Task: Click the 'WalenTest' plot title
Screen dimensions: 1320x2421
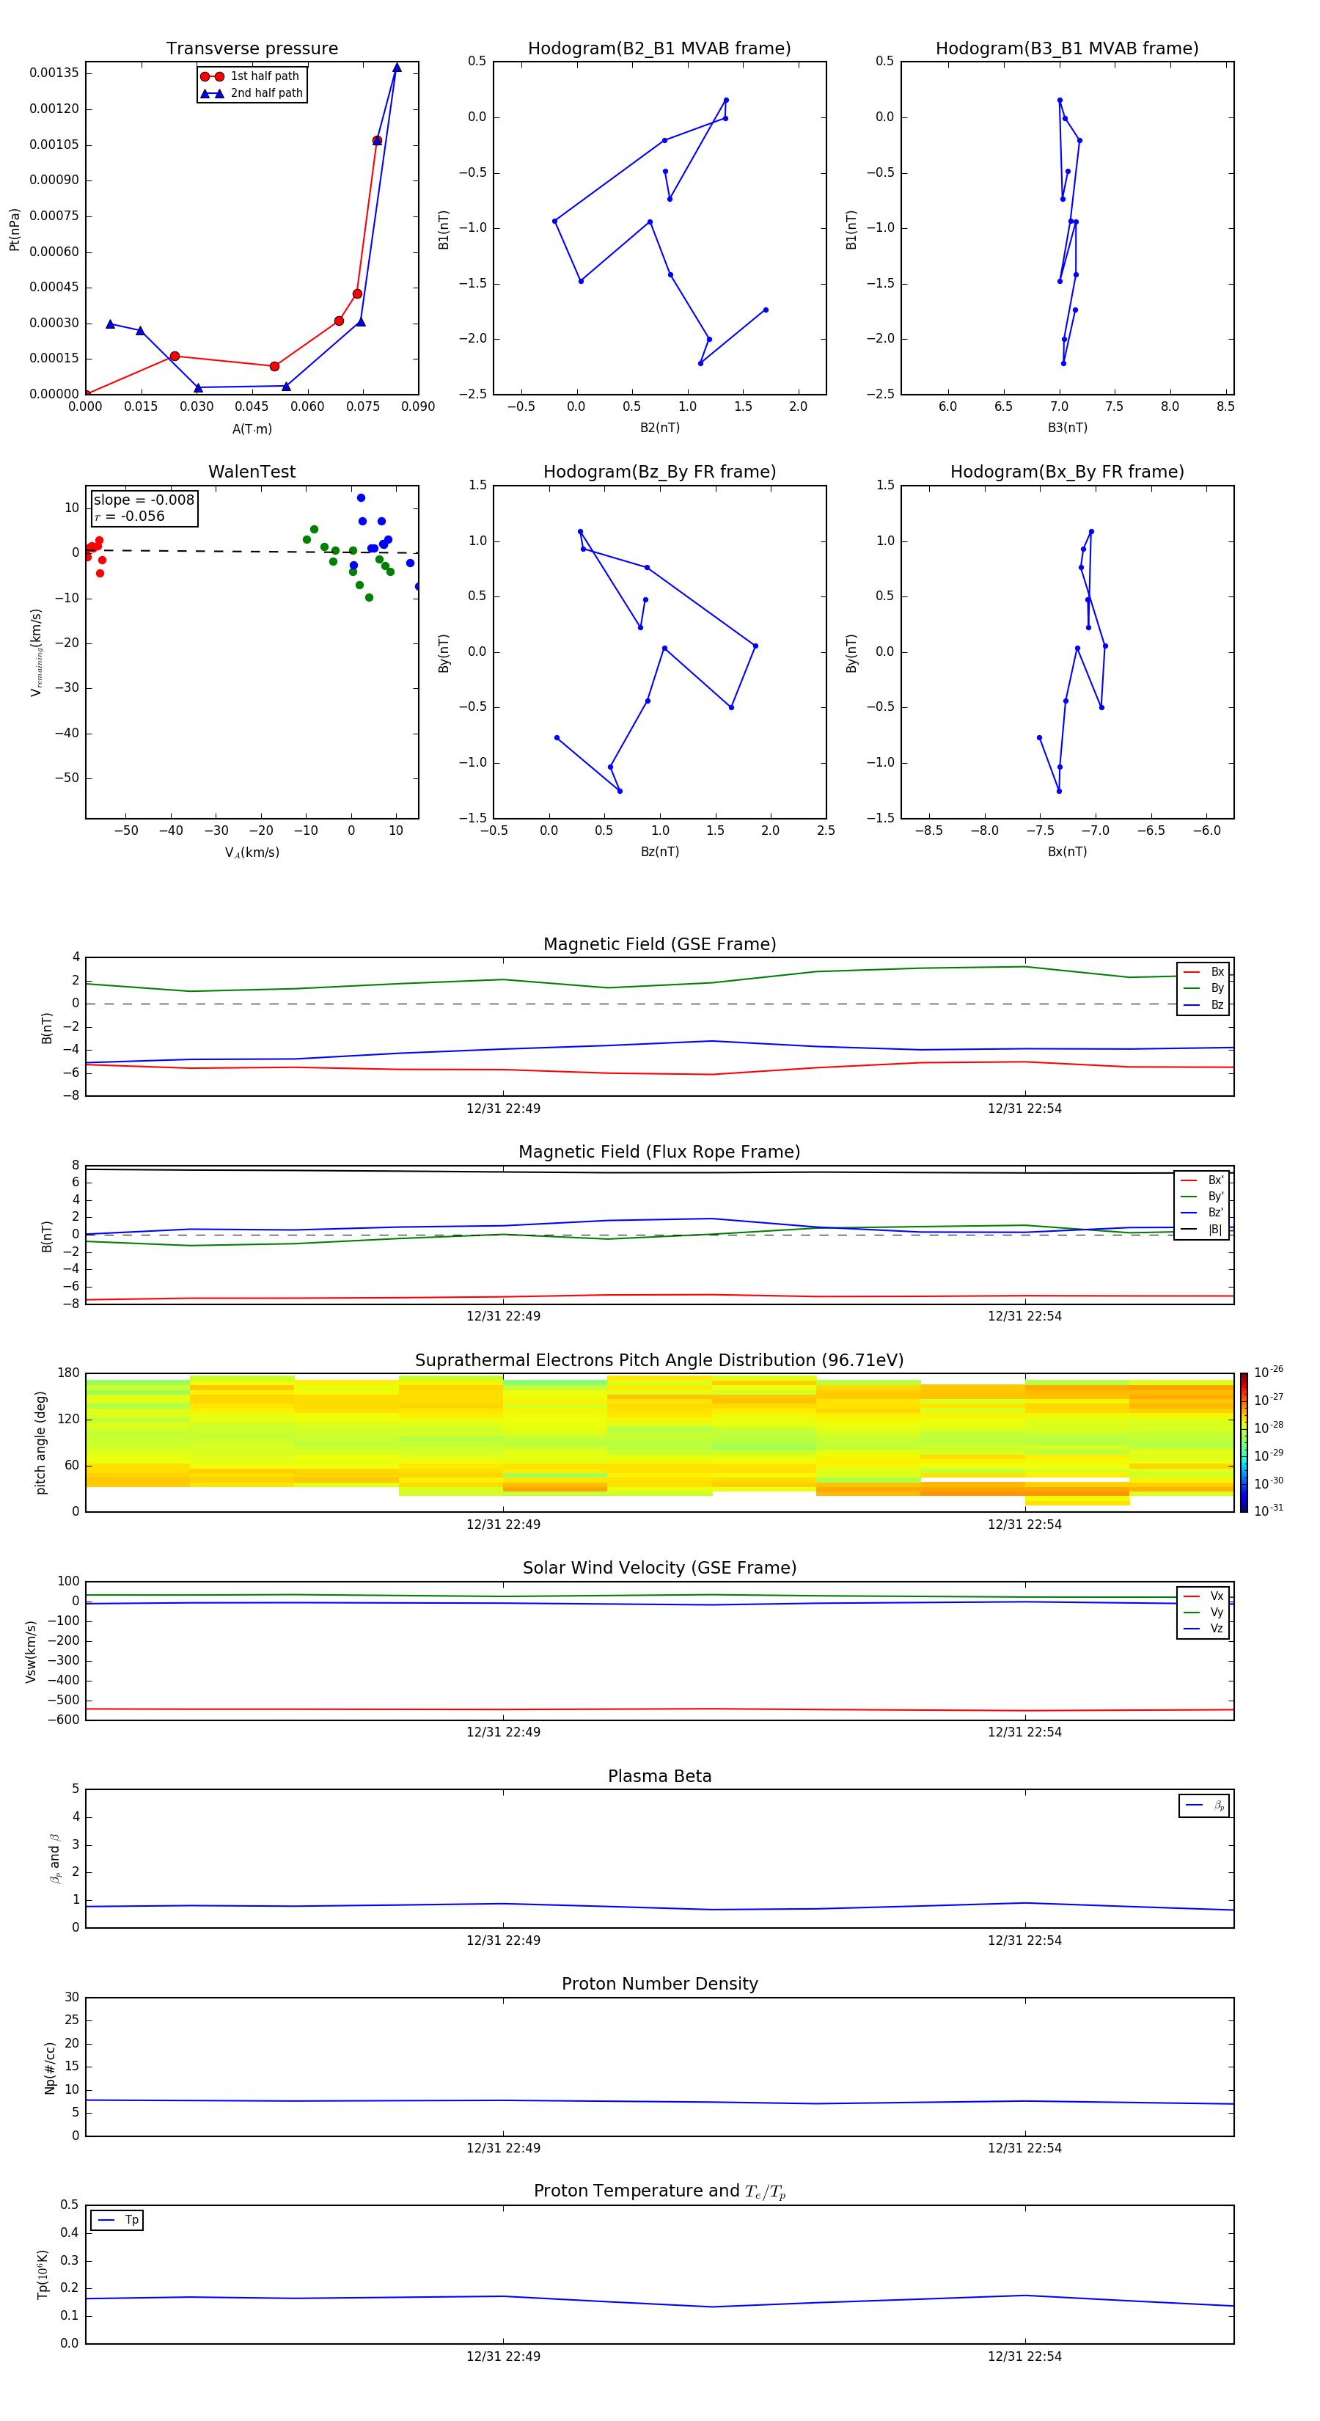Action: 252,472
